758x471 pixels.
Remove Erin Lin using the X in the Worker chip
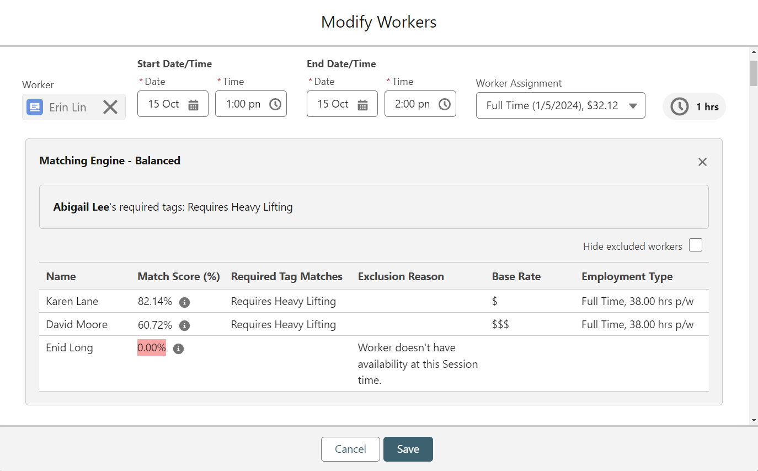tap(110, 107)
